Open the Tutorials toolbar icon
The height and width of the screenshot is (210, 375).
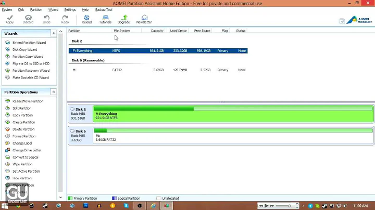105,19
